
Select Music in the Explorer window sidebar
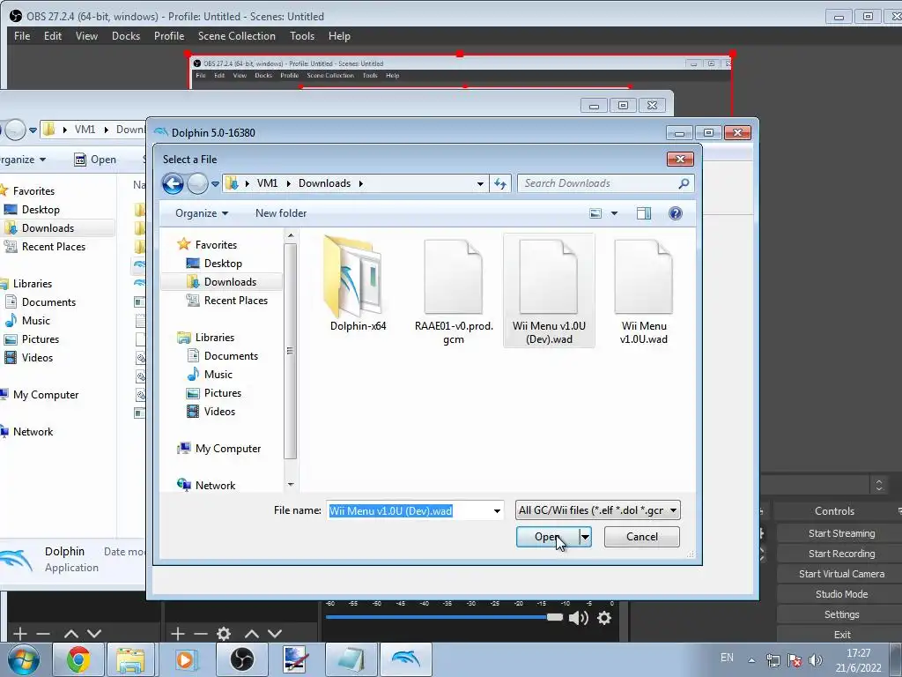click(27, 320)
